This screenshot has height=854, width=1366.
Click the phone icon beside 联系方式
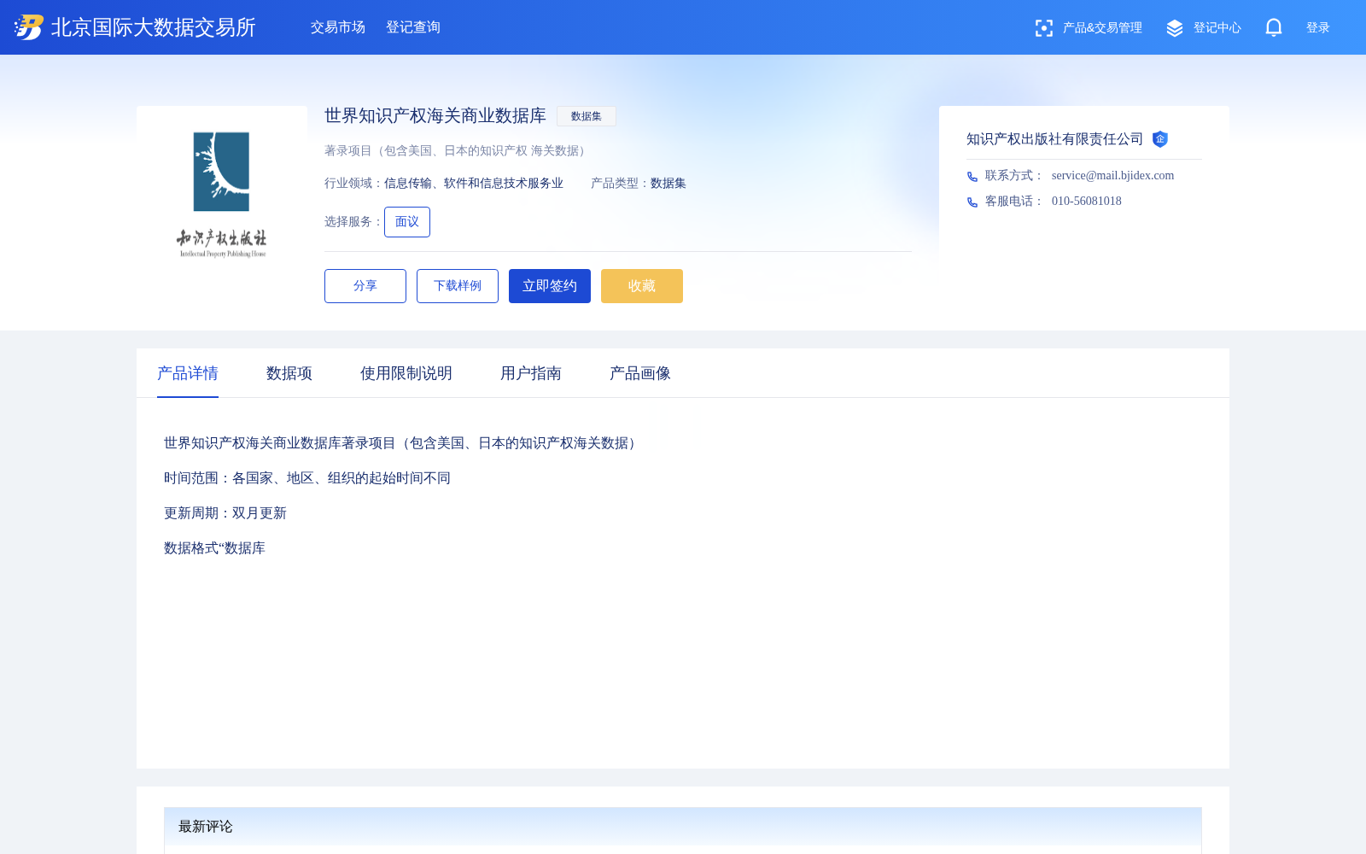coord(972,177)
